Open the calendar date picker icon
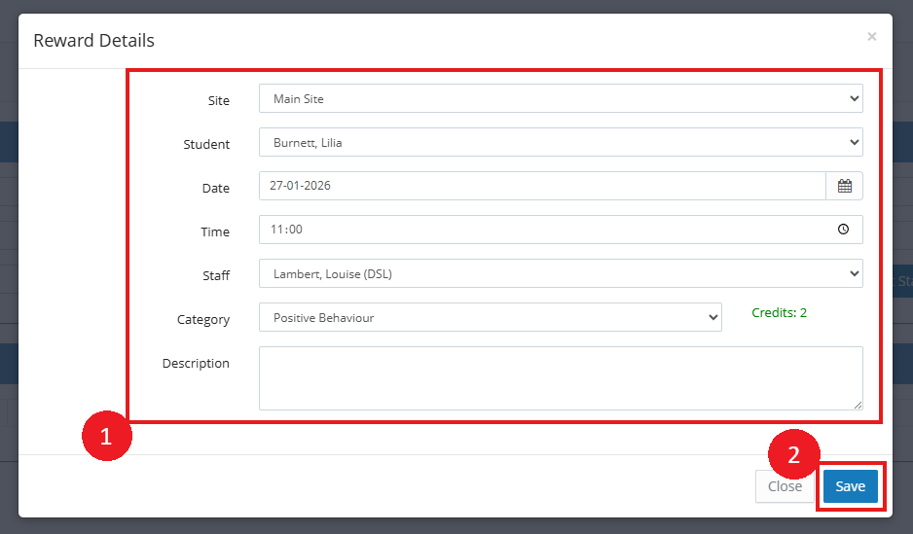Image resolution: width=913 pixels, height=534 pixels. pyautogui.click(x=844, y=186)
